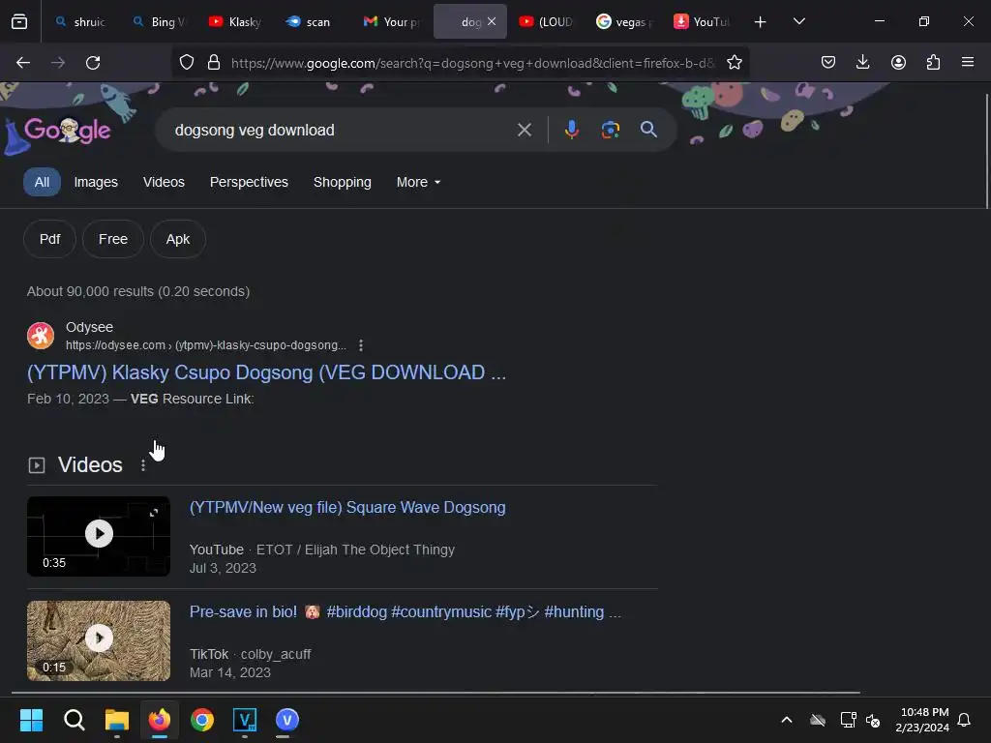The width and height of the screenshot is (991, 743).
Task: Select the Videos filter
Action: click(164, 182)
